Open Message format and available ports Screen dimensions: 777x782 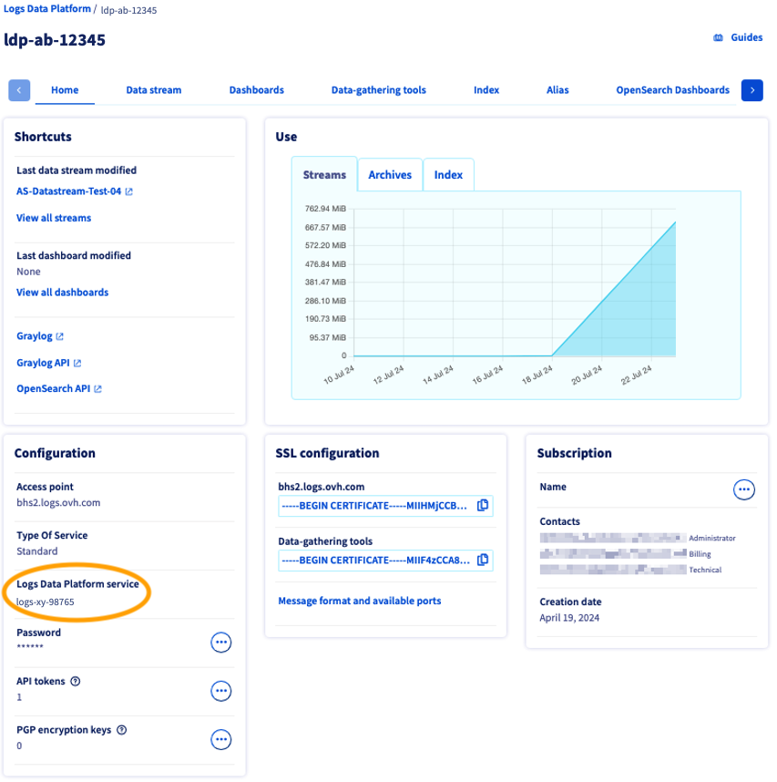point(357,601)
